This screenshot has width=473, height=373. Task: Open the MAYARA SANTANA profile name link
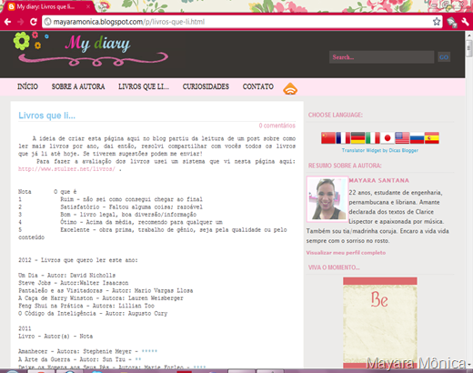(x=379, y=180)
